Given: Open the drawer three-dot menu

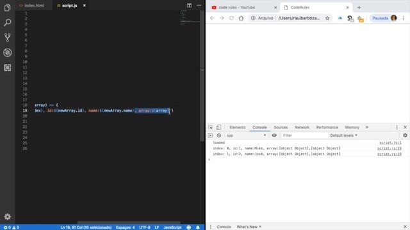Looking at the screenshot, I should pos(211,227).
